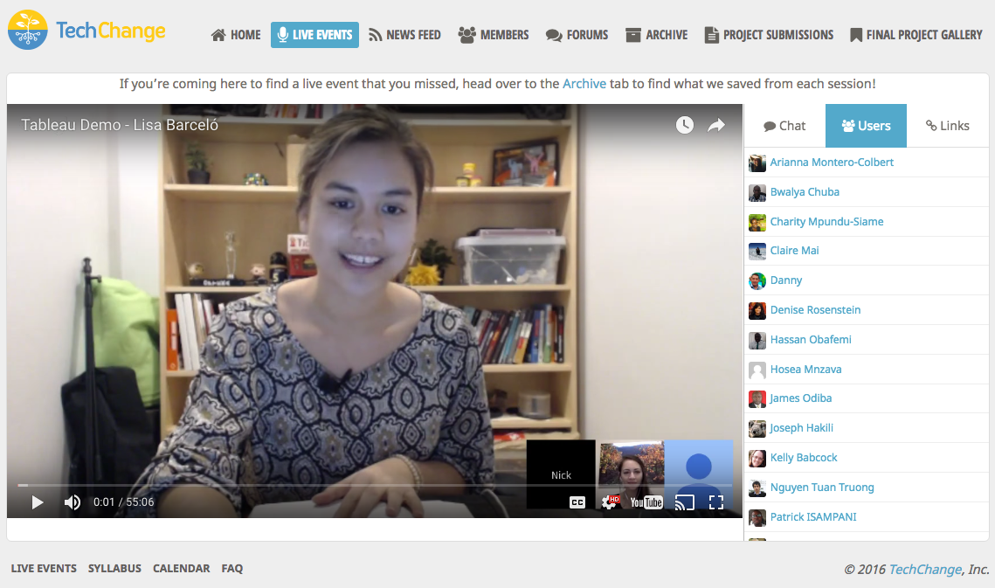This screenshot has height=588, width=995.
Task: Switch to the Links tab
Action: [948, 126]
